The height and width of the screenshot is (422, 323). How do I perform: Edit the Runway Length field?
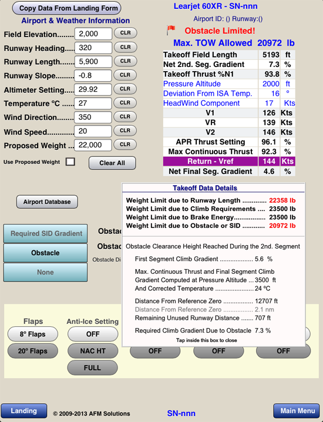coord(93,62)
